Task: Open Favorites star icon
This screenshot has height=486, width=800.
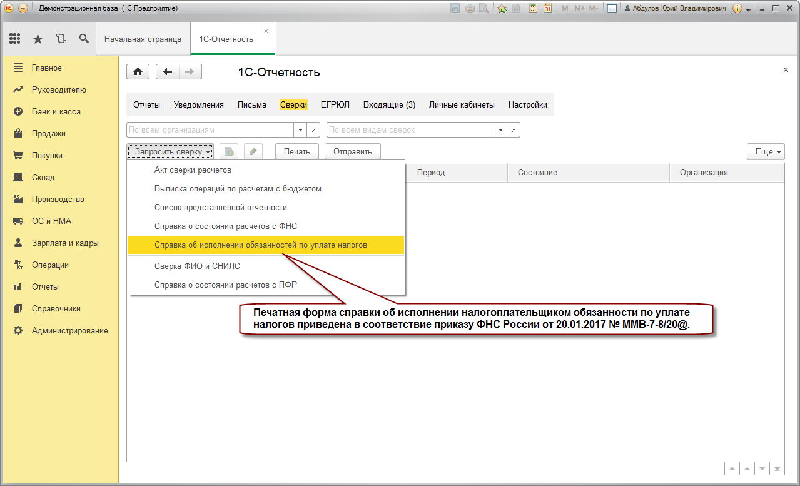Action: [38, 39]
